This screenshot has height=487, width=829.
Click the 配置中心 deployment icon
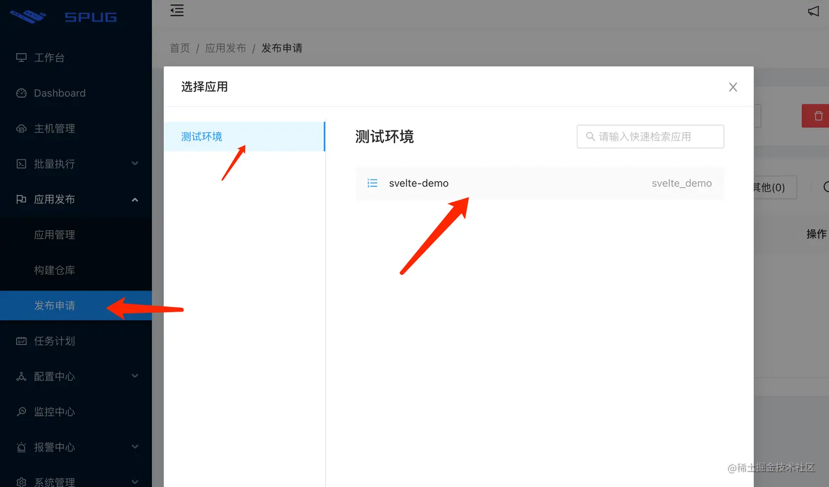click(21, 376)
